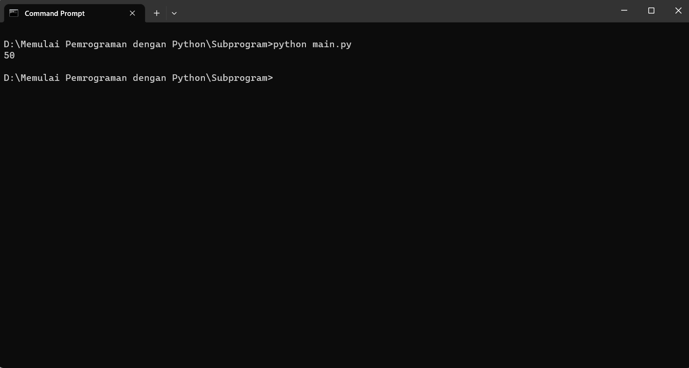Maximize the terminal window
This screenshot has width=689, height=368.
pyautogui.click(x=651, y=11)
